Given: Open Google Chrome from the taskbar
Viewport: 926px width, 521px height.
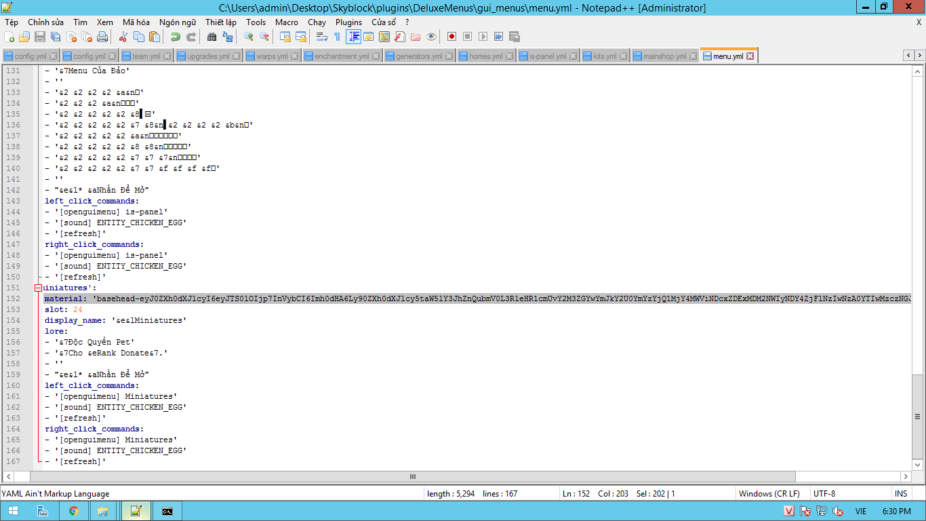Looking at the screenshot, I should tap(74, 511).
